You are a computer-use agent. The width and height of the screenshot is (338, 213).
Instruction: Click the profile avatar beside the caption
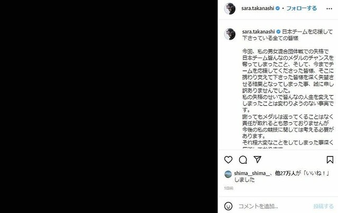click(x=230, y=34)
